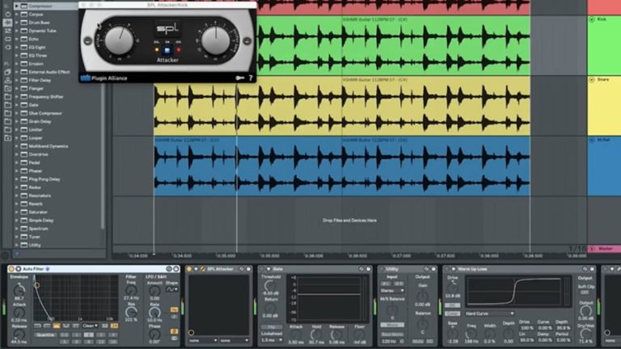The image size is (621, 349).
Task: Select the blue KSHMR Guitar clip
Action: tap(243, 166)
